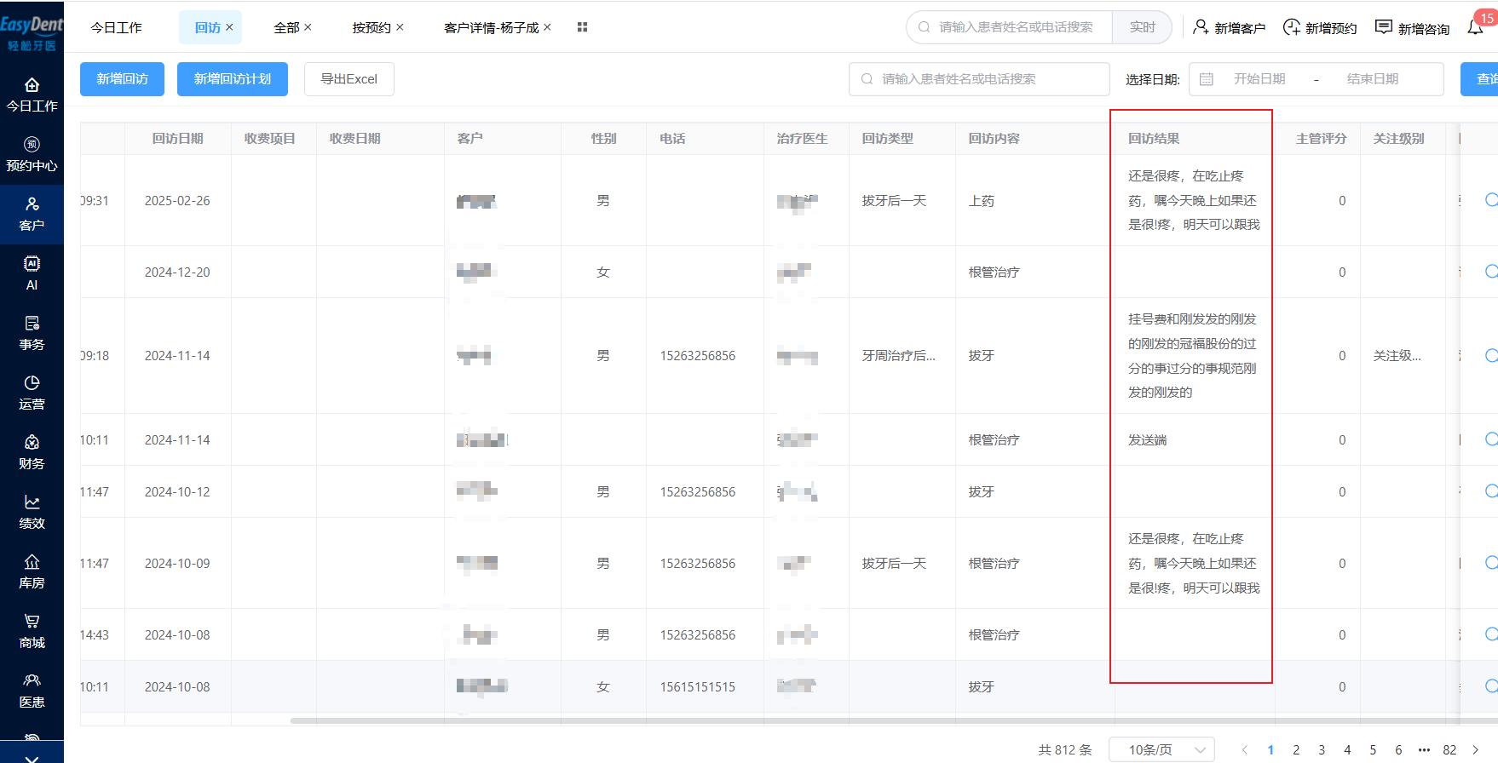The width and height of the screenshot is (1498, 763).
Task: Click 新增预约 in the top bar
Action: 1320,28
